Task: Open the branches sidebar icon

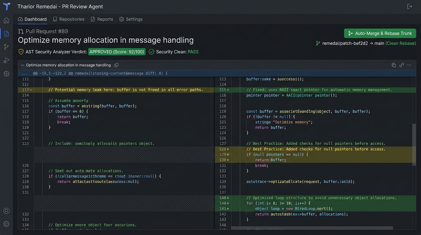Action: (6, 47)
